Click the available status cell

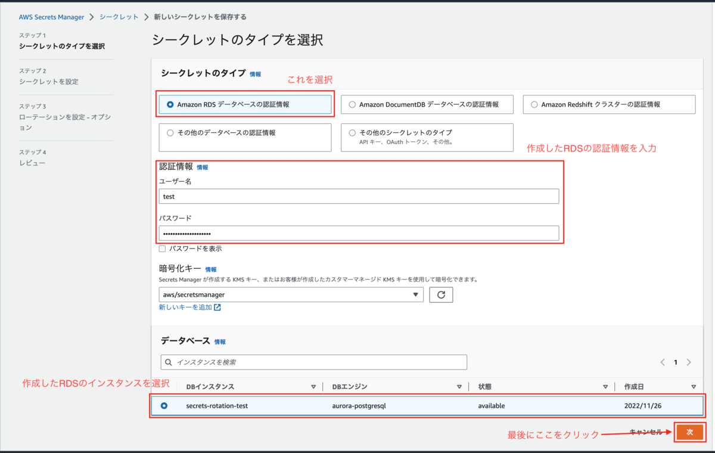[x=492, y=406]
